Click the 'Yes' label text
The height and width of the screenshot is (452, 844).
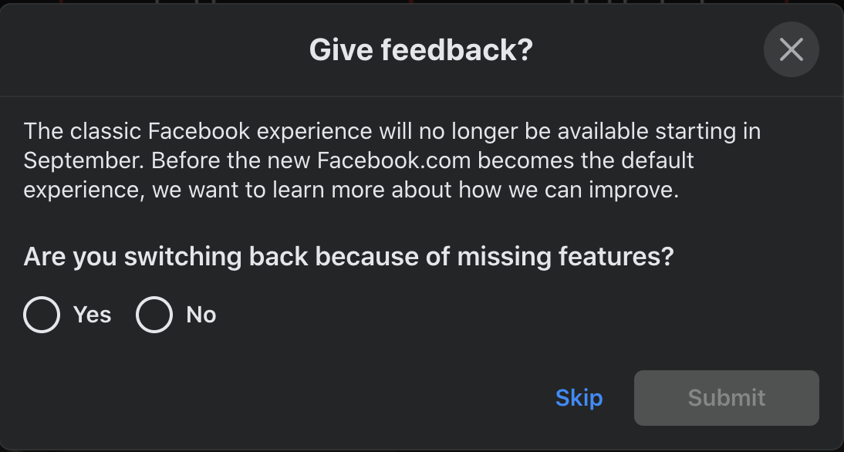point(92,315)
